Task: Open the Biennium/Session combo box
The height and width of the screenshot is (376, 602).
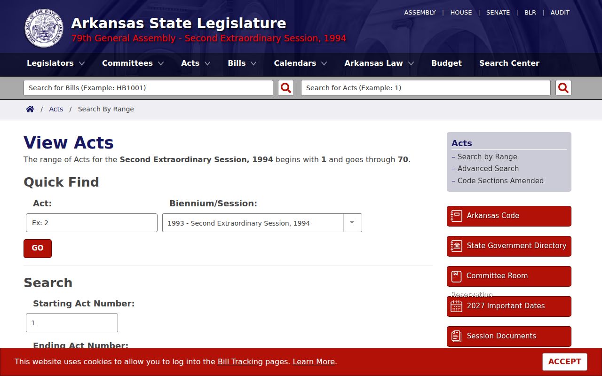Action: click(x=262, y=223)
